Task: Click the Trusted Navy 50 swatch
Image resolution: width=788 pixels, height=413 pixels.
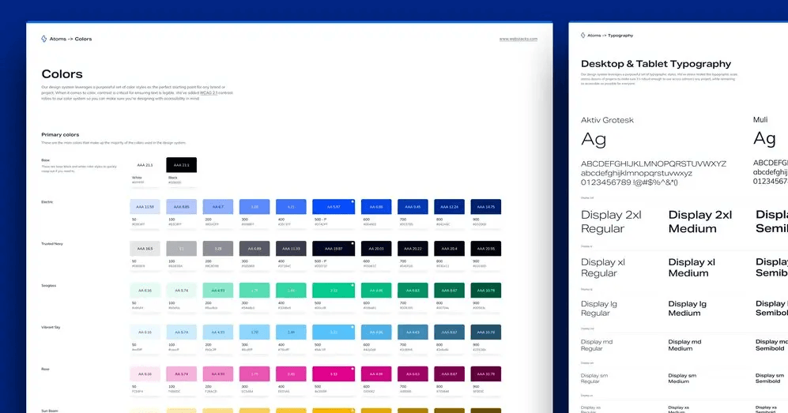Action: (x=145, y=249)
